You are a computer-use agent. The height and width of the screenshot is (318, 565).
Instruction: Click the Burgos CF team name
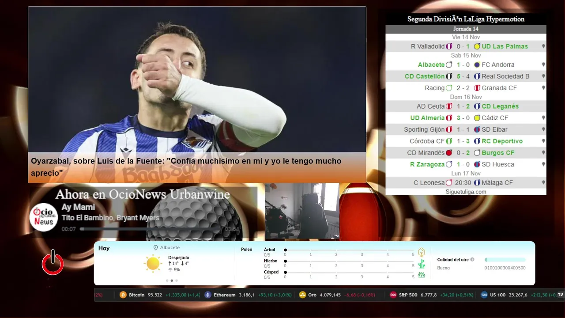tap(498, 153)
